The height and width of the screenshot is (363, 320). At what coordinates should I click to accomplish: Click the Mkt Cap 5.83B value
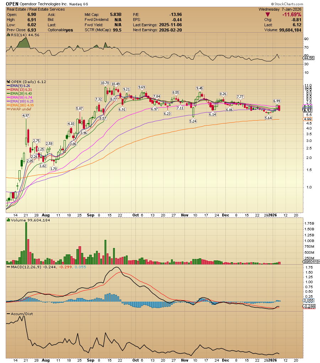coord(116,14)
